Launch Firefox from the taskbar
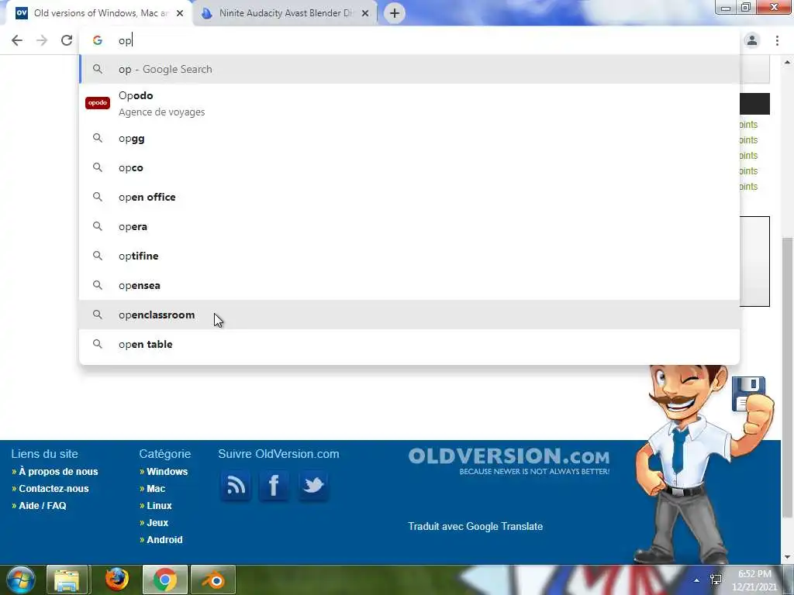 117,580
